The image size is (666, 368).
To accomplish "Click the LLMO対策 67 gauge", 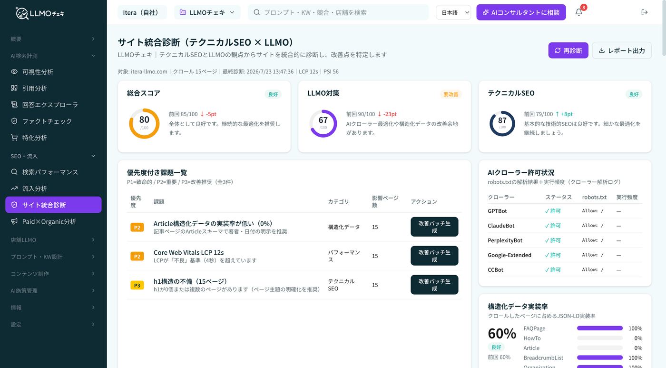I will tap(323, 123).
